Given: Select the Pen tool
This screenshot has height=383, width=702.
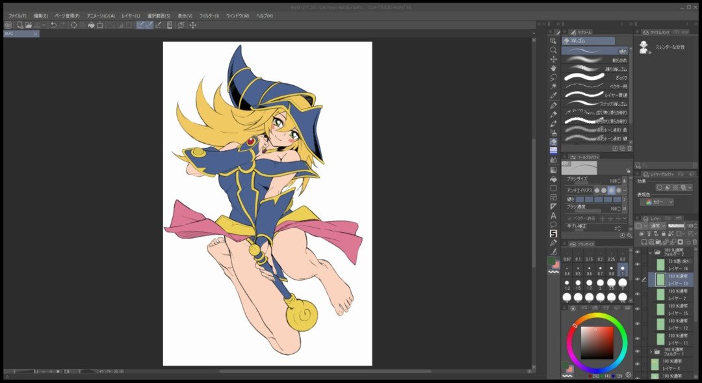Looking at the screenshot, I should tap(553, 105).
